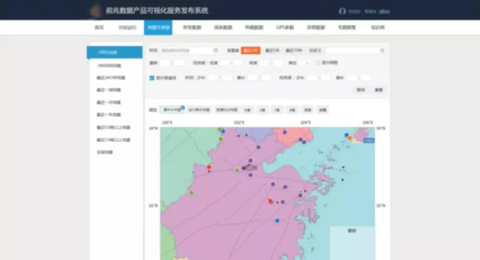
Task: Open the 时间 date picker field
Action: [x=187, y=51]
